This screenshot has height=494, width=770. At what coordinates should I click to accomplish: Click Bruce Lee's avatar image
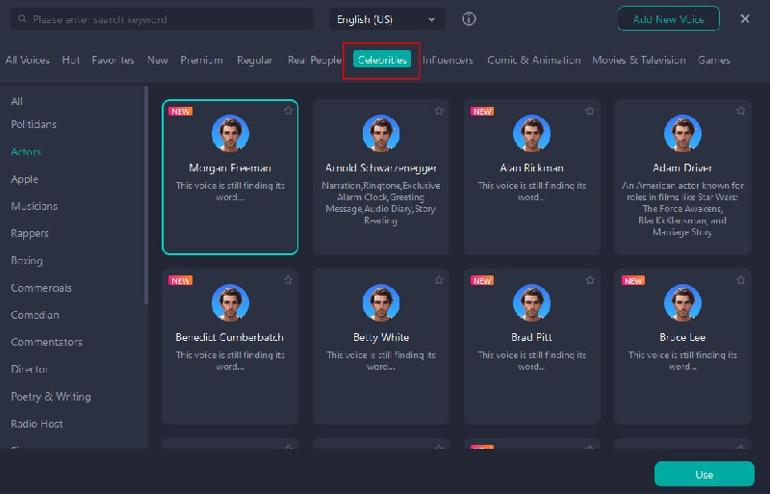coord(682,302)
